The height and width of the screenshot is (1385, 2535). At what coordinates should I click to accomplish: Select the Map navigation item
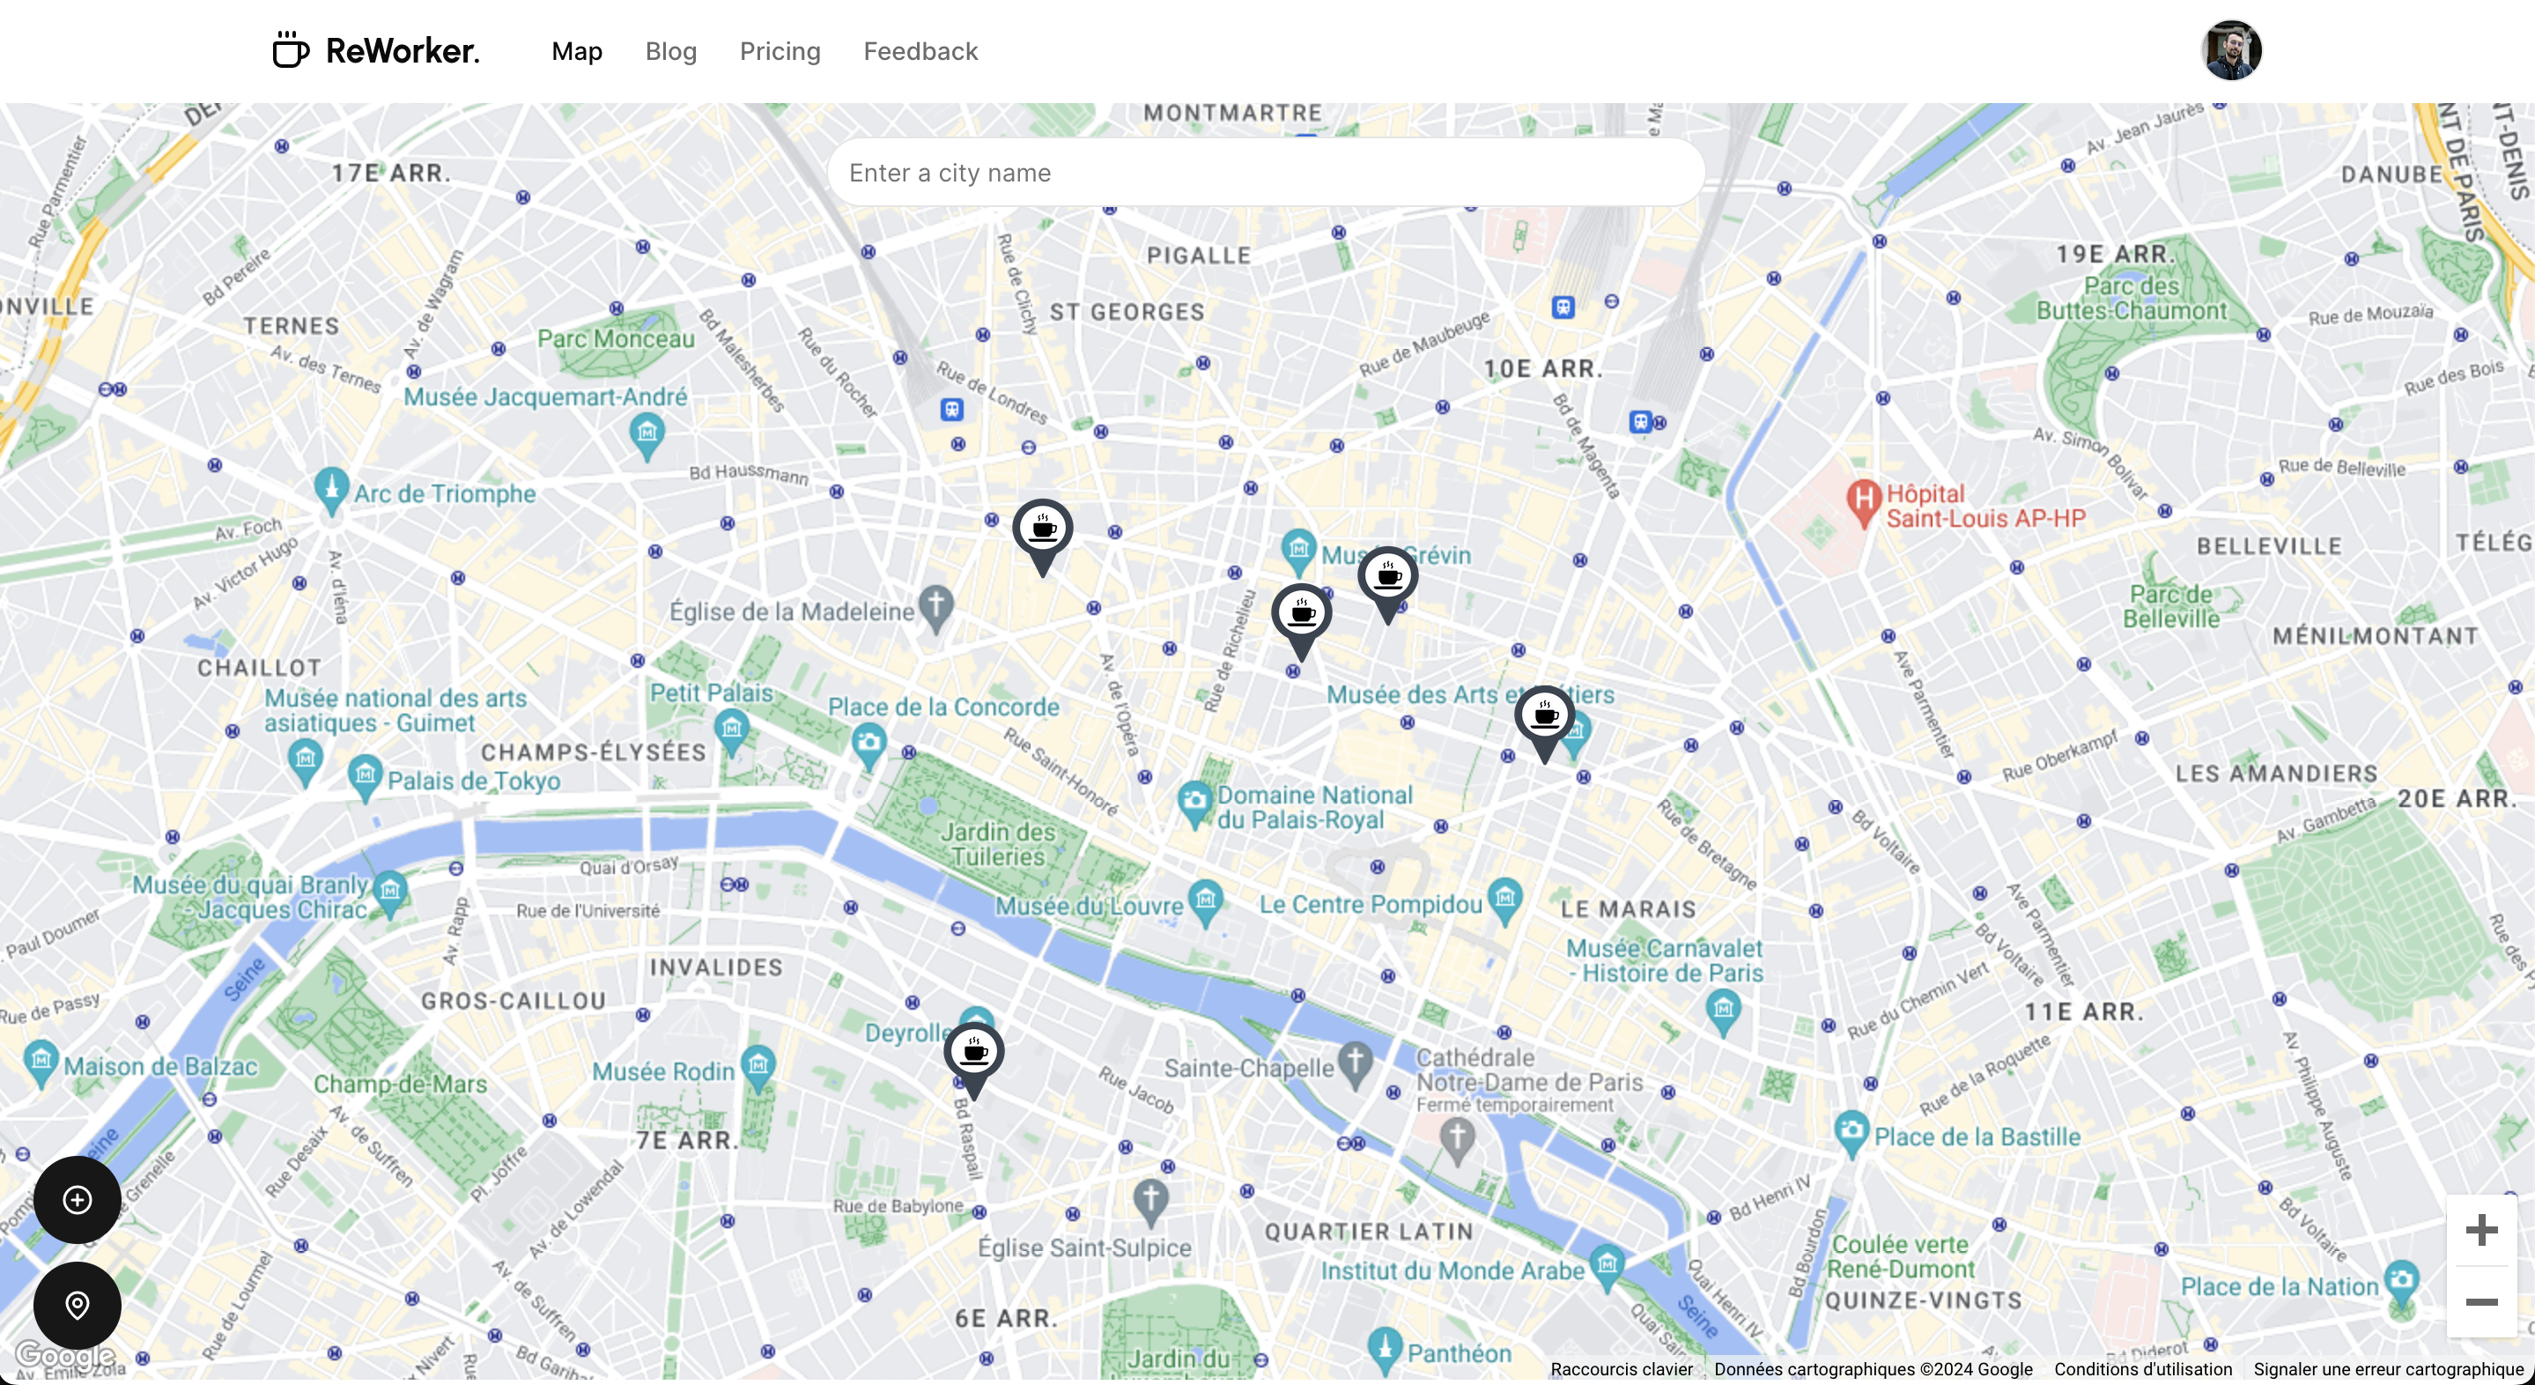coord(577,51)
